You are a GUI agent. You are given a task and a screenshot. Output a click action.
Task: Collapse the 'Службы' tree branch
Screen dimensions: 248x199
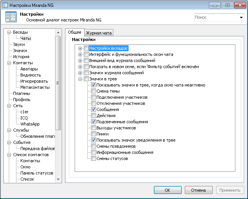tap(9, 130)
